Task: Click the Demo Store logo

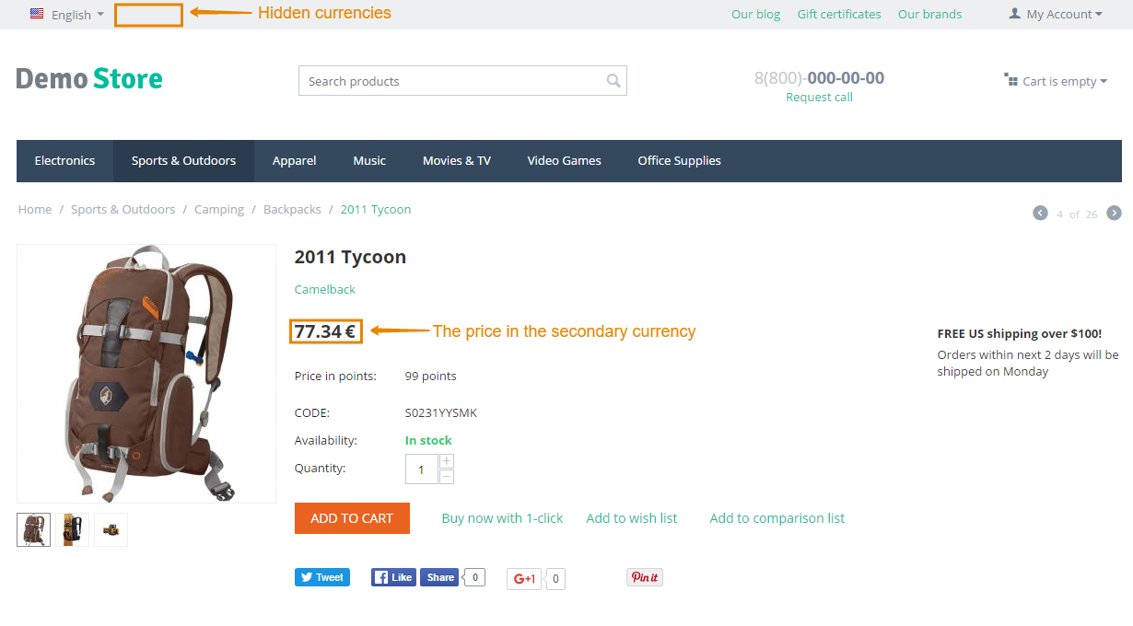Action: 89,79
